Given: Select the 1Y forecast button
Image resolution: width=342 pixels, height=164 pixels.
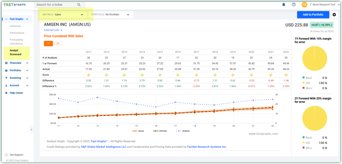Looking at the screenshot, I should 48,44.
